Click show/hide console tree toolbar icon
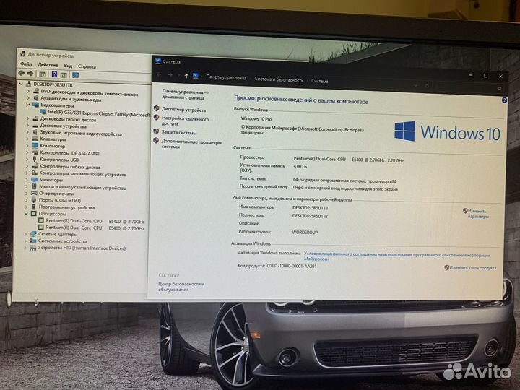 click(x=43, y=74)
